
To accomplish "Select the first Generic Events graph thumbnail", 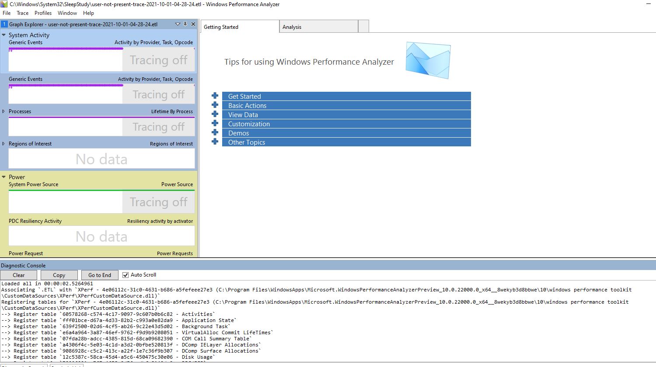I will click(x=101, y=59).
